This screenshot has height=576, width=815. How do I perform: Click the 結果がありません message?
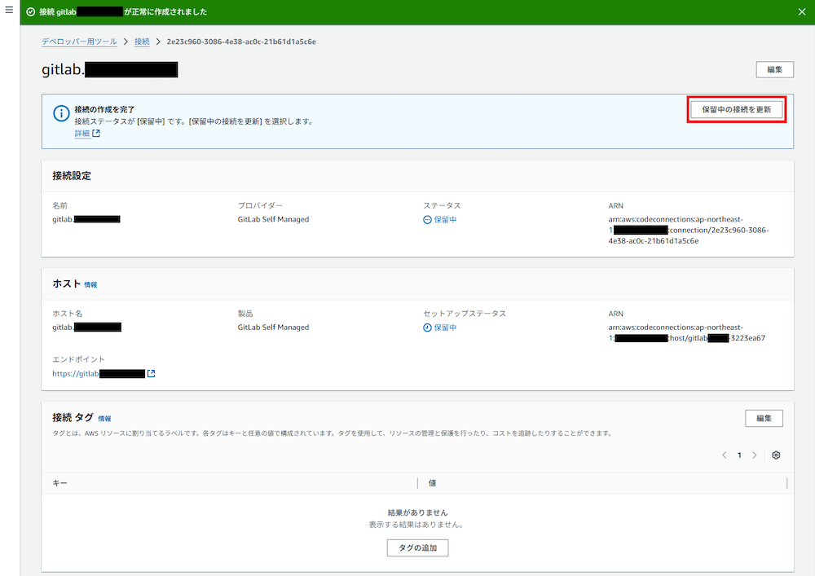click(417, 512)
